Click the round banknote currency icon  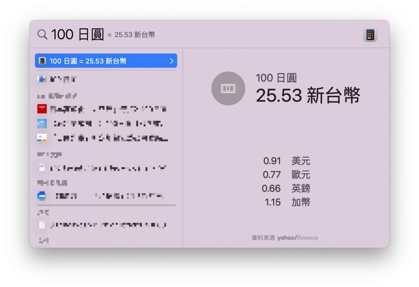coord(228,88)
